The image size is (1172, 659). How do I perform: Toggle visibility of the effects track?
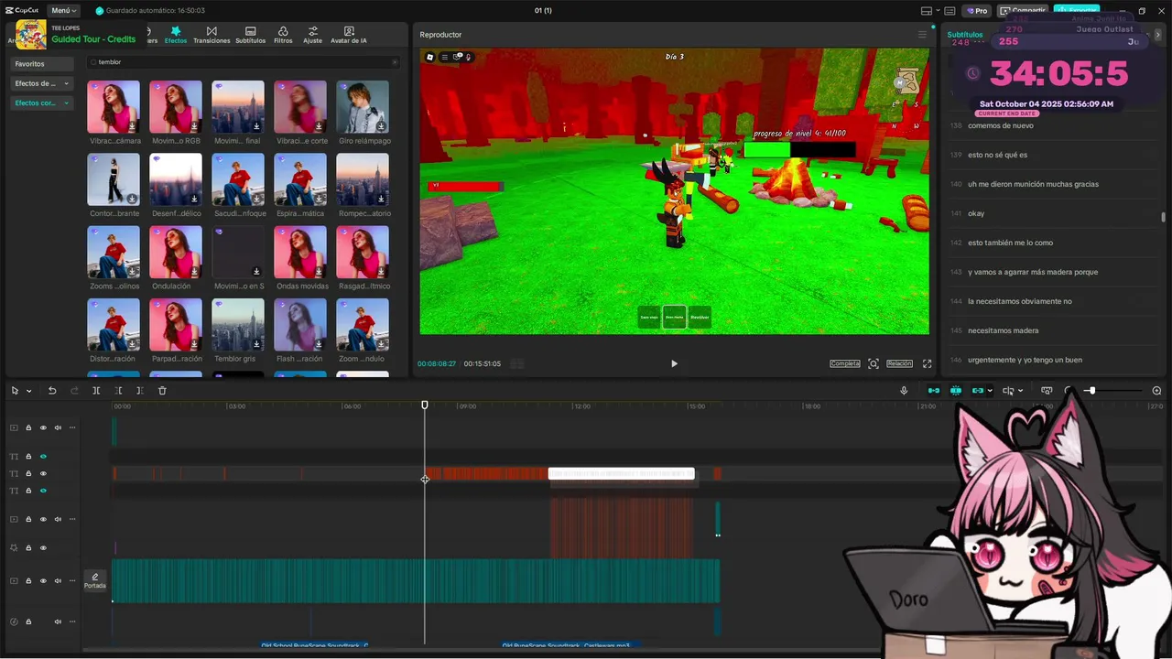pos(43,547)
